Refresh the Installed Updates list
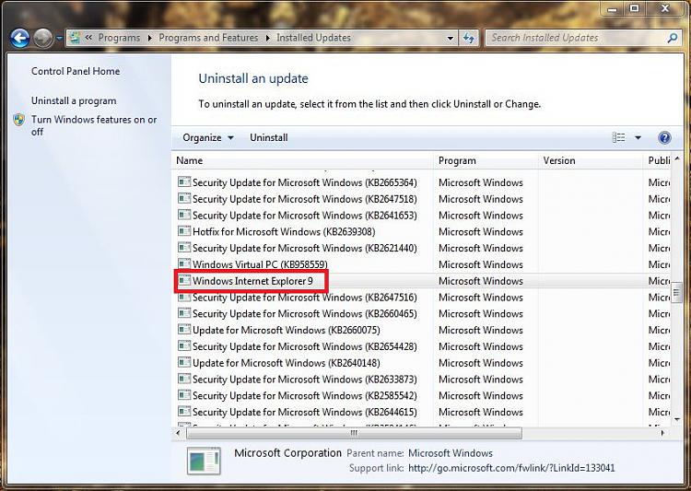The height and width of the screenshot is (491, 691). coord(468,39)
